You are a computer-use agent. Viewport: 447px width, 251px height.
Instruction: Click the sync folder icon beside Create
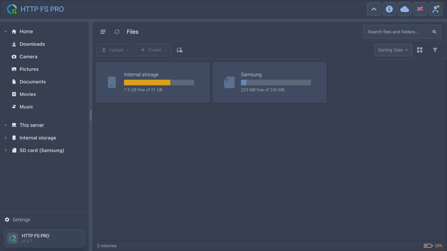click(180, 50)
